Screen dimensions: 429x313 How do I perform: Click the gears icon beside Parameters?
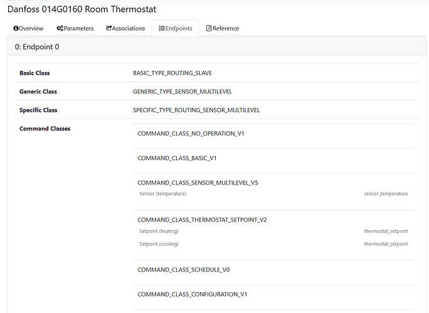[x=60, y=28]
